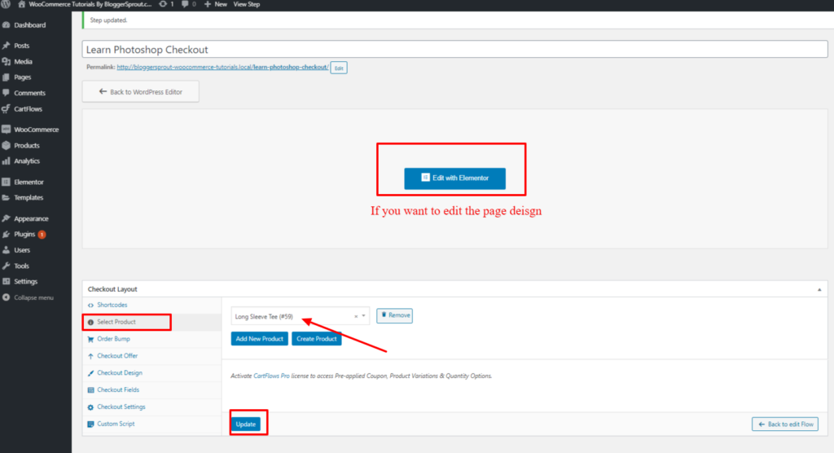Click the WooCommerce Tutorials site name
The height and width of the screenshot is (453, 834).
click(x=90, y=4)
